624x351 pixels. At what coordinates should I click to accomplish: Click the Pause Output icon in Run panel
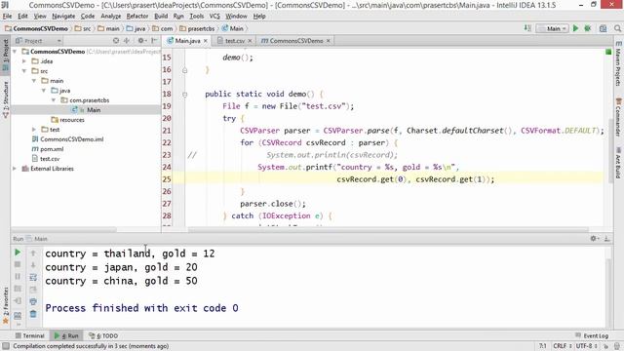18,276
